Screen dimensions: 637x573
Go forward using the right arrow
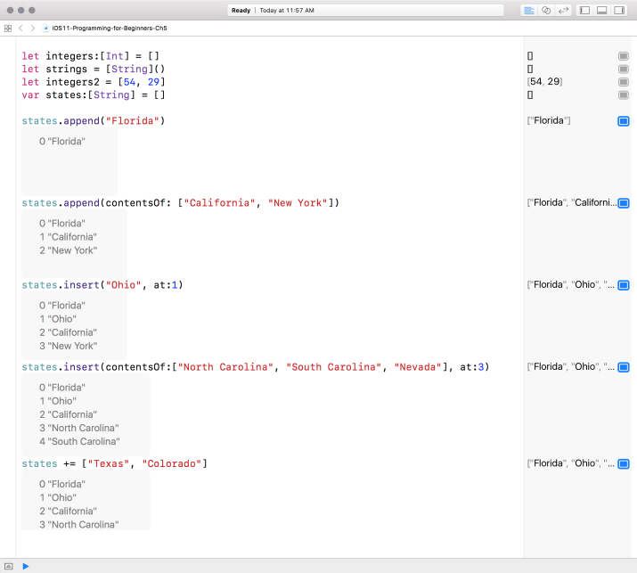coord(33,28)
